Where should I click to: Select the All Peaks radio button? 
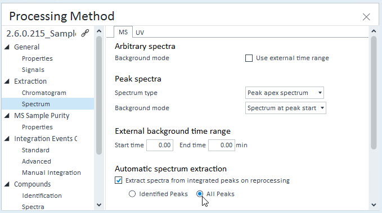click(x=200, y=194)
